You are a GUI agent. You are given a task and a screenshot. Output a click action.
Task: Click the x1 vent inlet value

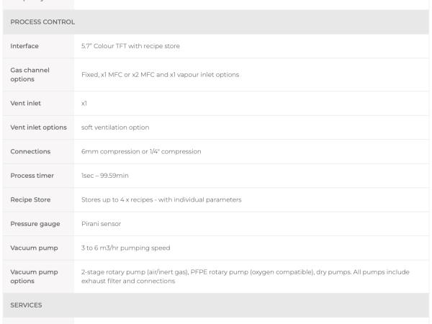(84, 103)
